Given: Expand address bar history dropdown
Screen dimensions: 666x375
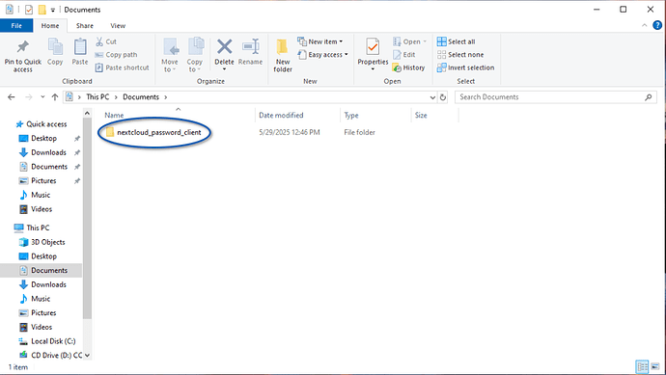Looking at the screenshot, I should [x=432, y=97].
